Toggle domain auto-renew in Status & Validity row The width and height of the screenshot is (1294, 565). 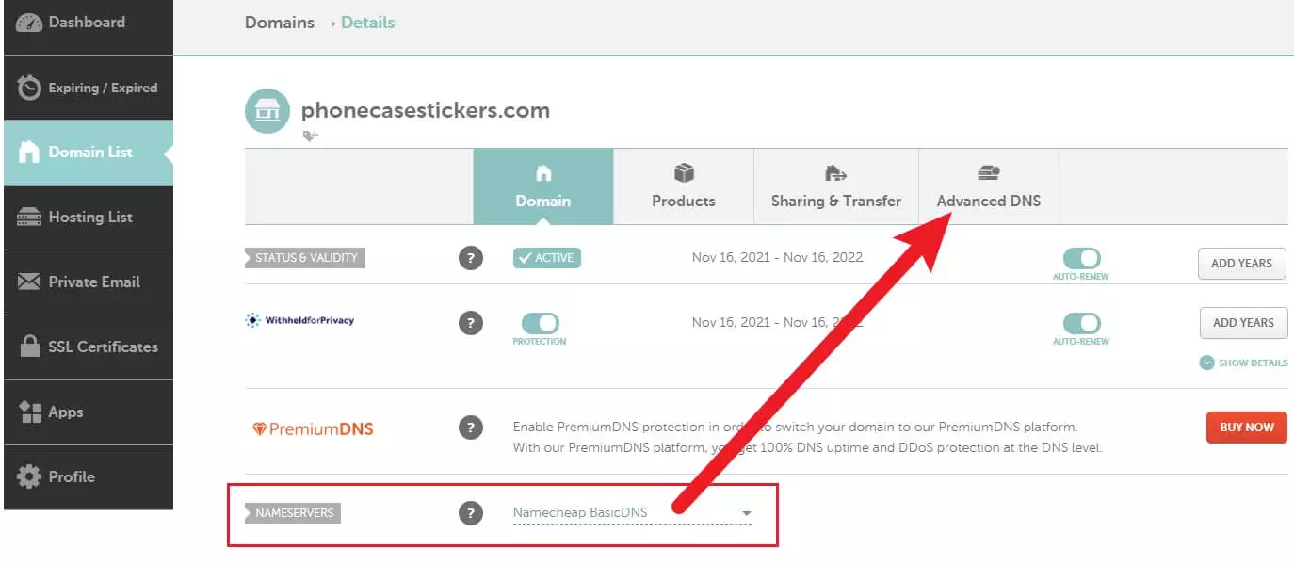point(1081,258)
